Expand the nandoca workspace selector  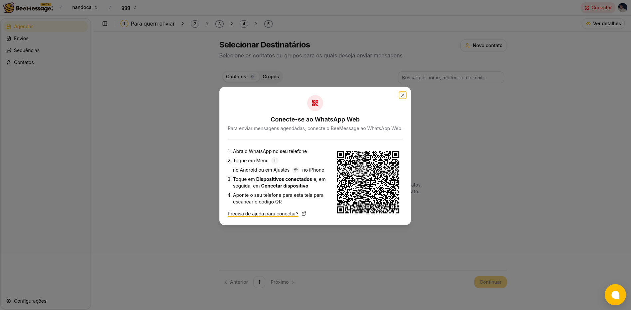pyautogui.click(x=85, y=7)
